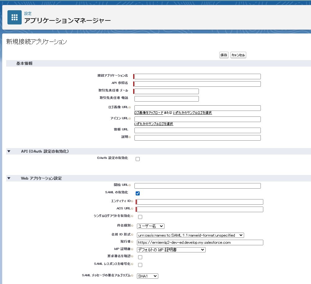
Task: Enable シングルログアウトを有効化 checkbox
Action: 140,217
